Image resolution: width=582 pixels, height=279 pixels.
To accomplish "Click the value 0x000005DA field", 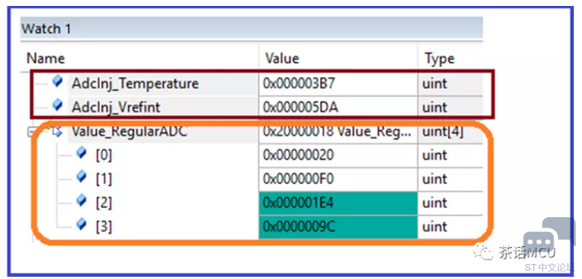I will click(x=338, y=107).
